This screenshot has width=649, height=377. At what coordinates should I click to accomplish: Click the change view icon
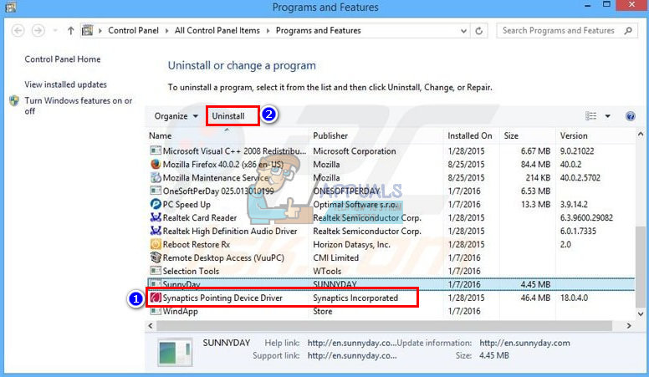590,116
